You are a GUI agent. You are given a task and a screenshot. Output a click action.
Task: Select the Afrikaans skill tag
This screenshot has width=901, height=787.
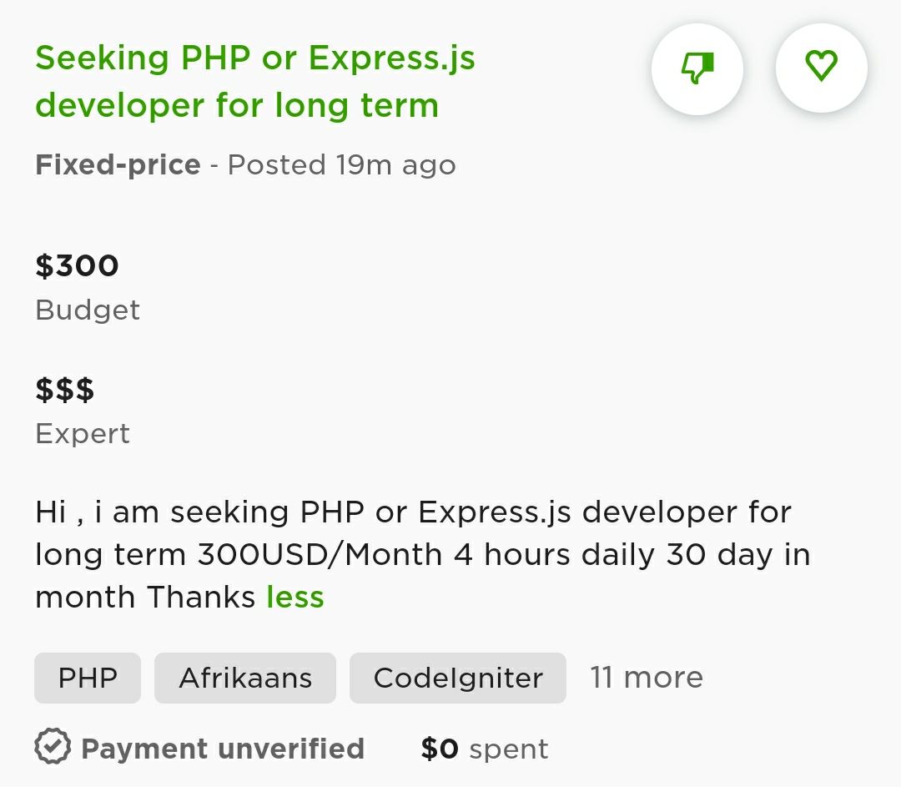(245, 678)
